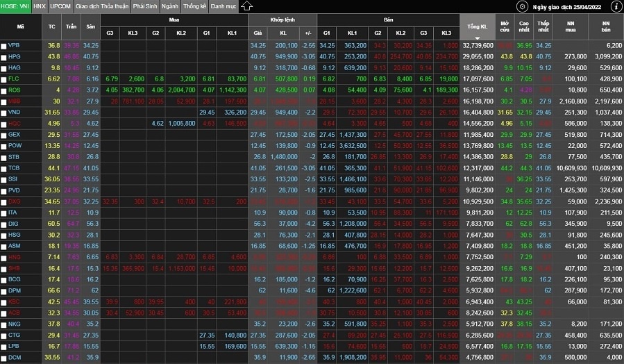Screen dimensions: 624x364
Task: Open Giao dịch Thỏa thuận tab
Action: point(101,6)
